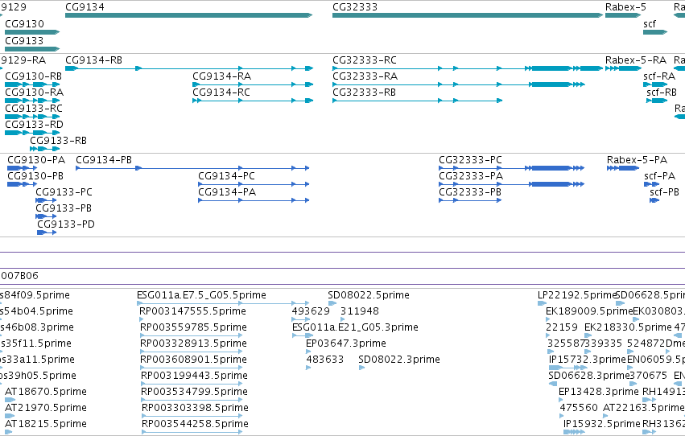Screen dimensions: 685x436
Task: Click protein CG9134-PB
Action: point(192,168)
